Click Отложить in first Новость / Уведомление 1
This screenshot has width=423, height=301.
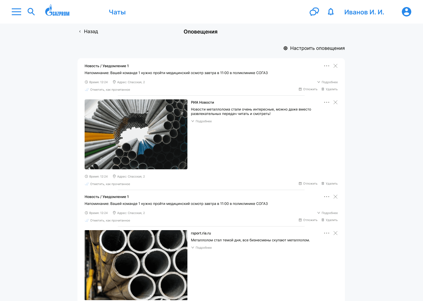tap(308, 89)
